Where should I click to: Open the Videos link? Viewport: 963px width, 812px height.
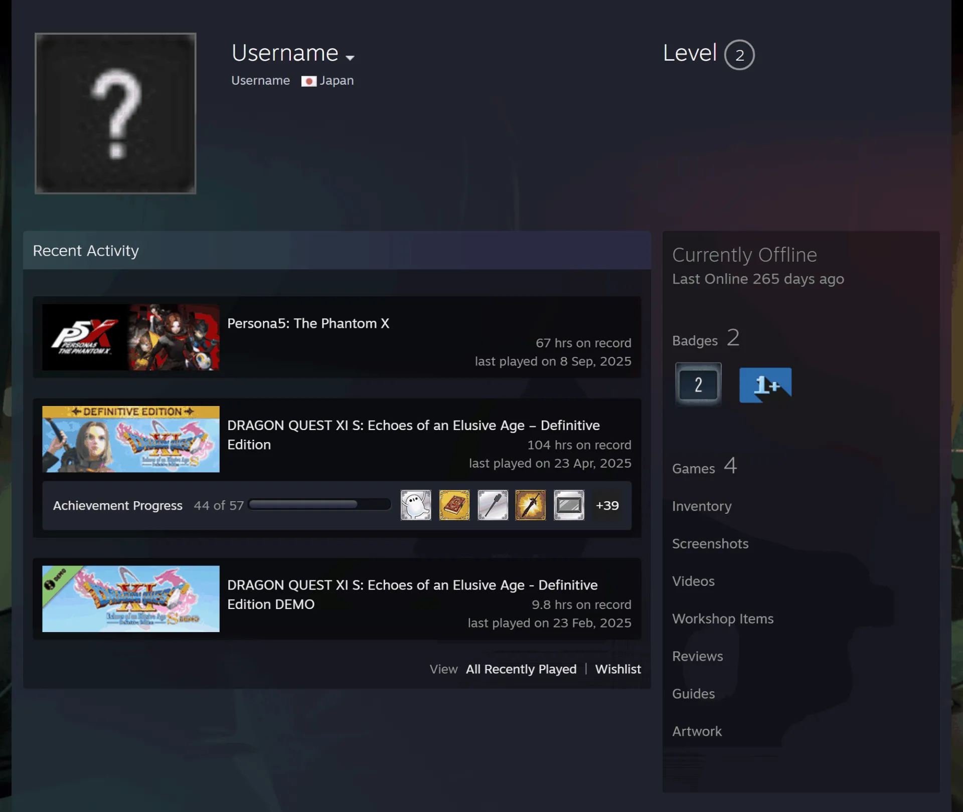tap(693, 581)
